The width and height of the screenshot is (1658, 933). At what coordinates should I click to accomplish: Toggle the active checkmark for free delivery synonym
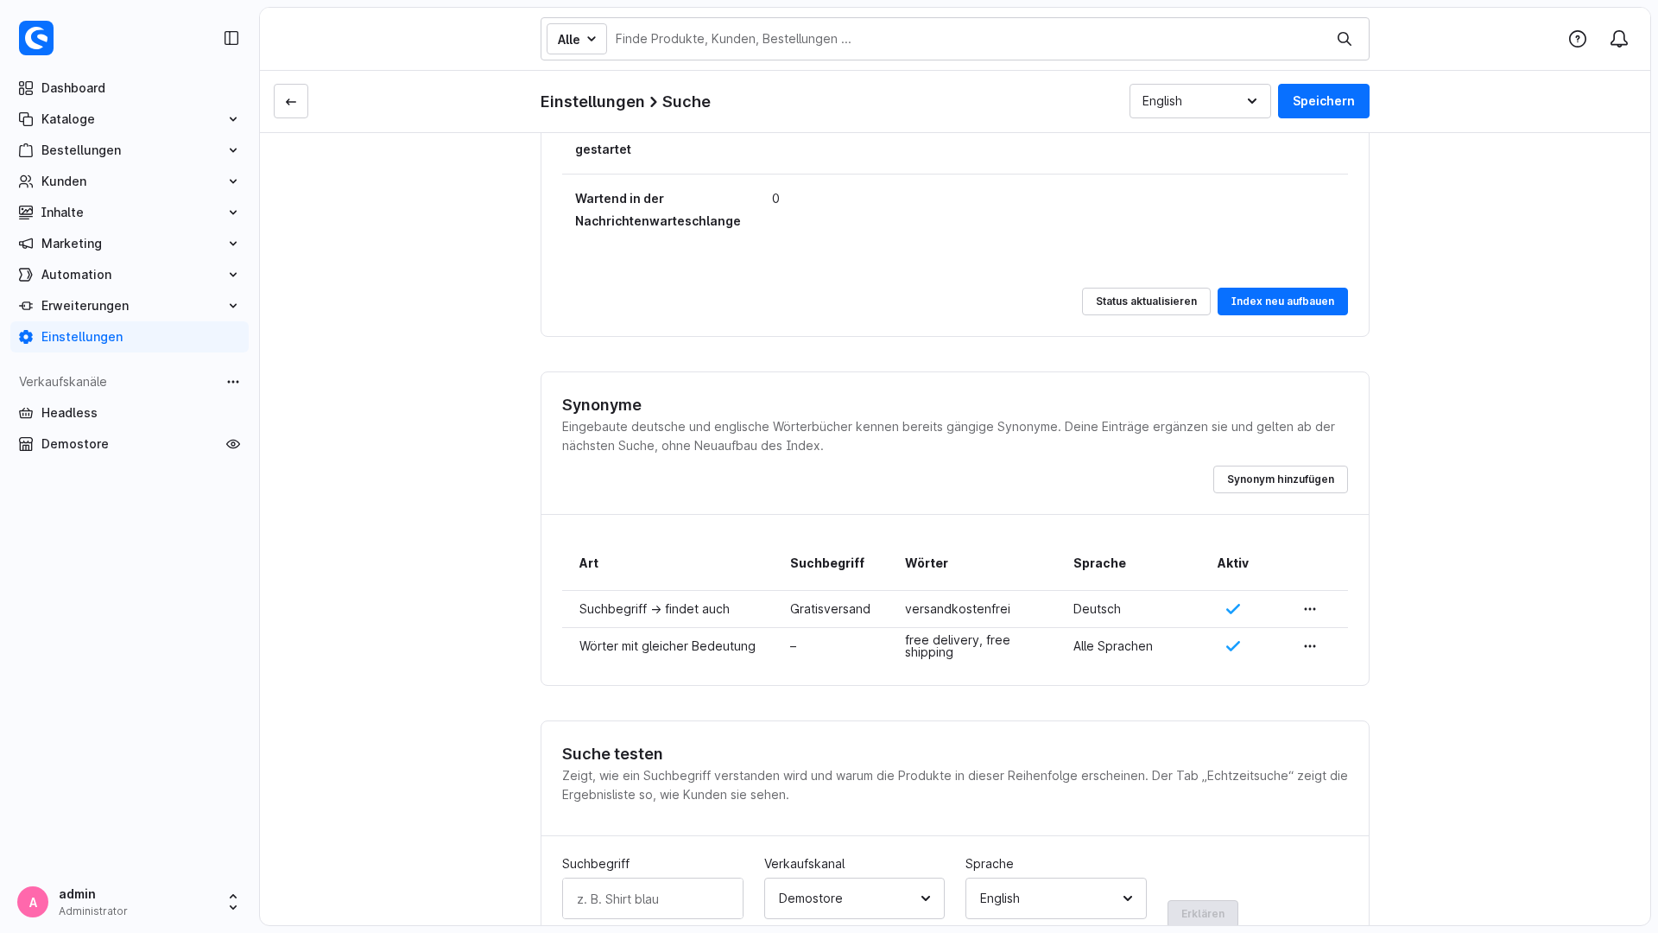tap(1233, 646)
